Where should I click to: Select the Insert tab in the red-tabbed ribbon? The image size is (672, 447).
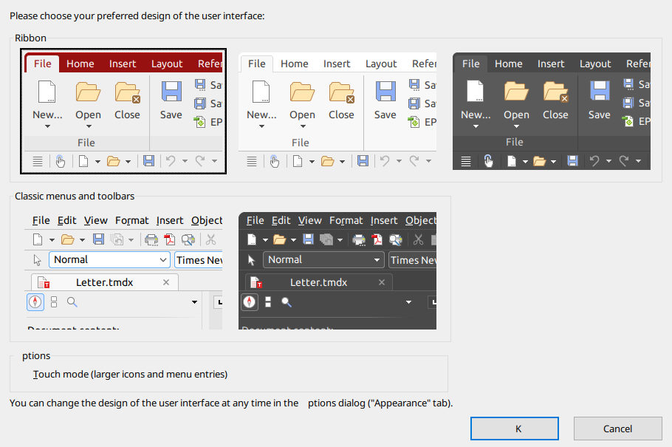point(123,64)
